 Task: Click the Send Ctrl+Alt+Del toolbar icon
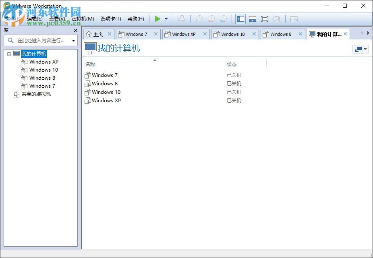(181, 19)
